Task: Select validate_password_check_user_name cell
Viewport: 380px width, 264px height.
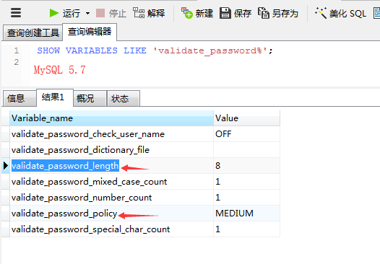Action: coord(111,134)
